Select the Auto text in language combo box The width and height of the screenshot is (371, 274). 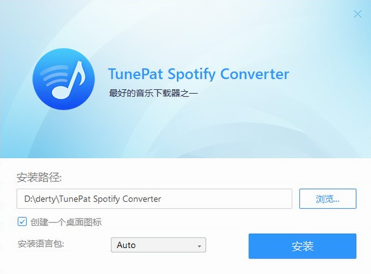(126, 245)
